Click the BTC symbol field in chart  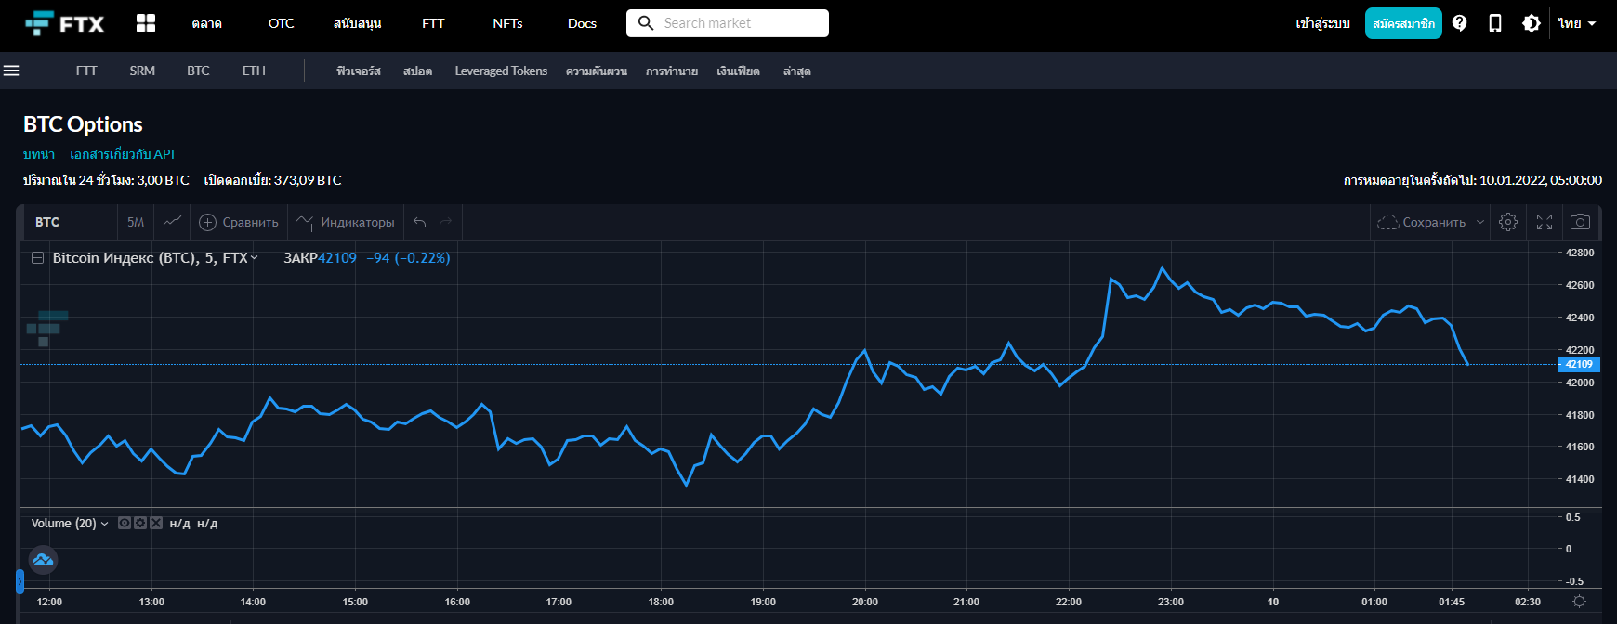point(70,222)
